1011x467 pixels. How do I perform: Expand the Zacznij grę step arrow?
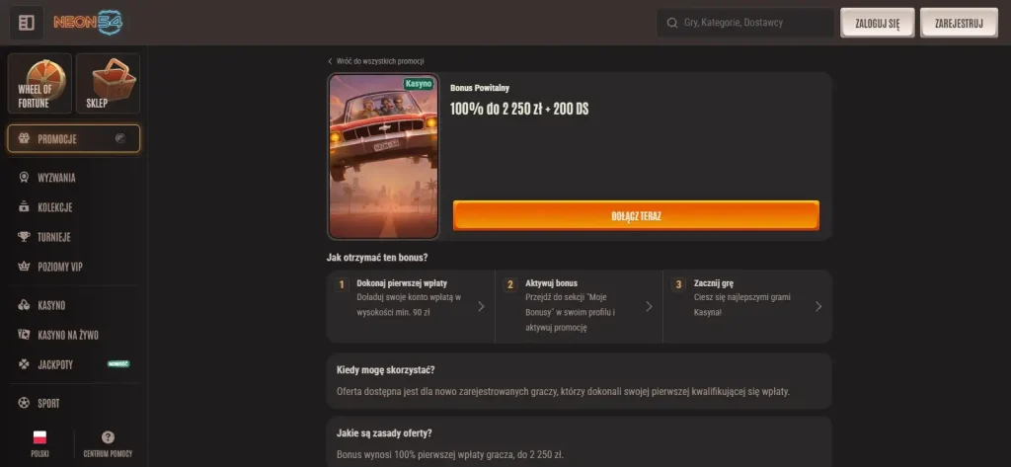818,306
